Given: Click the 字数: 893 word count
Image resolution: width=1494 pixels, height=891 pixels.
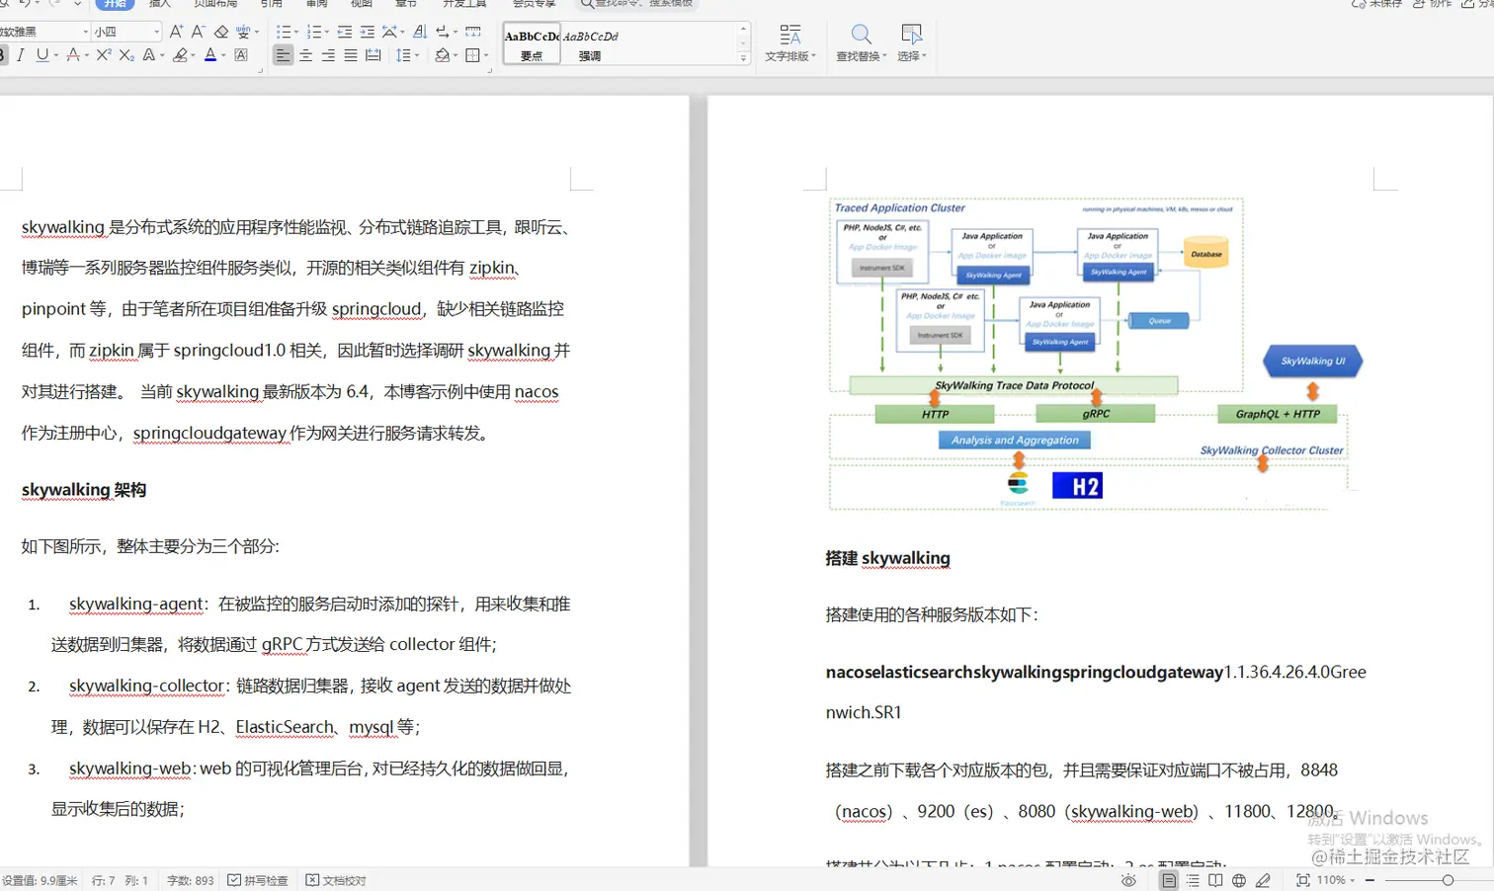Looking at the screenshot, I should (191, 880).
